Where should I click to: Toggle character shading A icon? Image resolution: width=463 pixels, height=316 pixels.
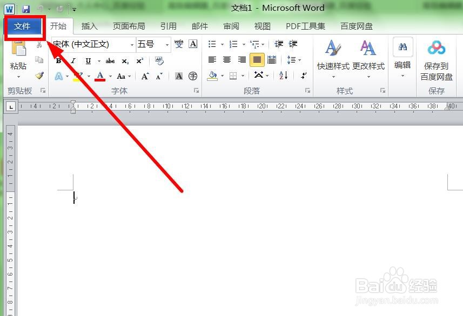click(179, 76)
